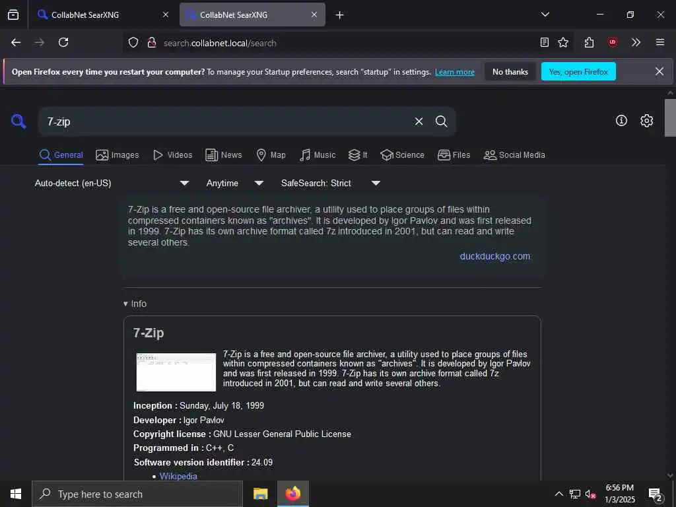Open File Explorer from taskbar
Screen dimensions: 676x507
[260, 494]
